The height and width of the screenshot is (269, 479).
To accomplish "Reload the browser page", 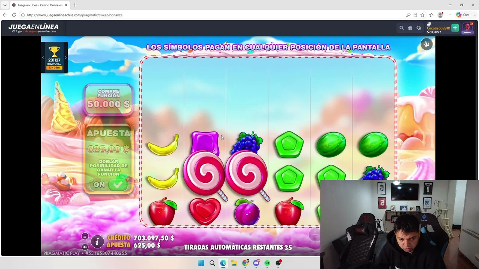I will pyautogui.click(x=14, y=15).
